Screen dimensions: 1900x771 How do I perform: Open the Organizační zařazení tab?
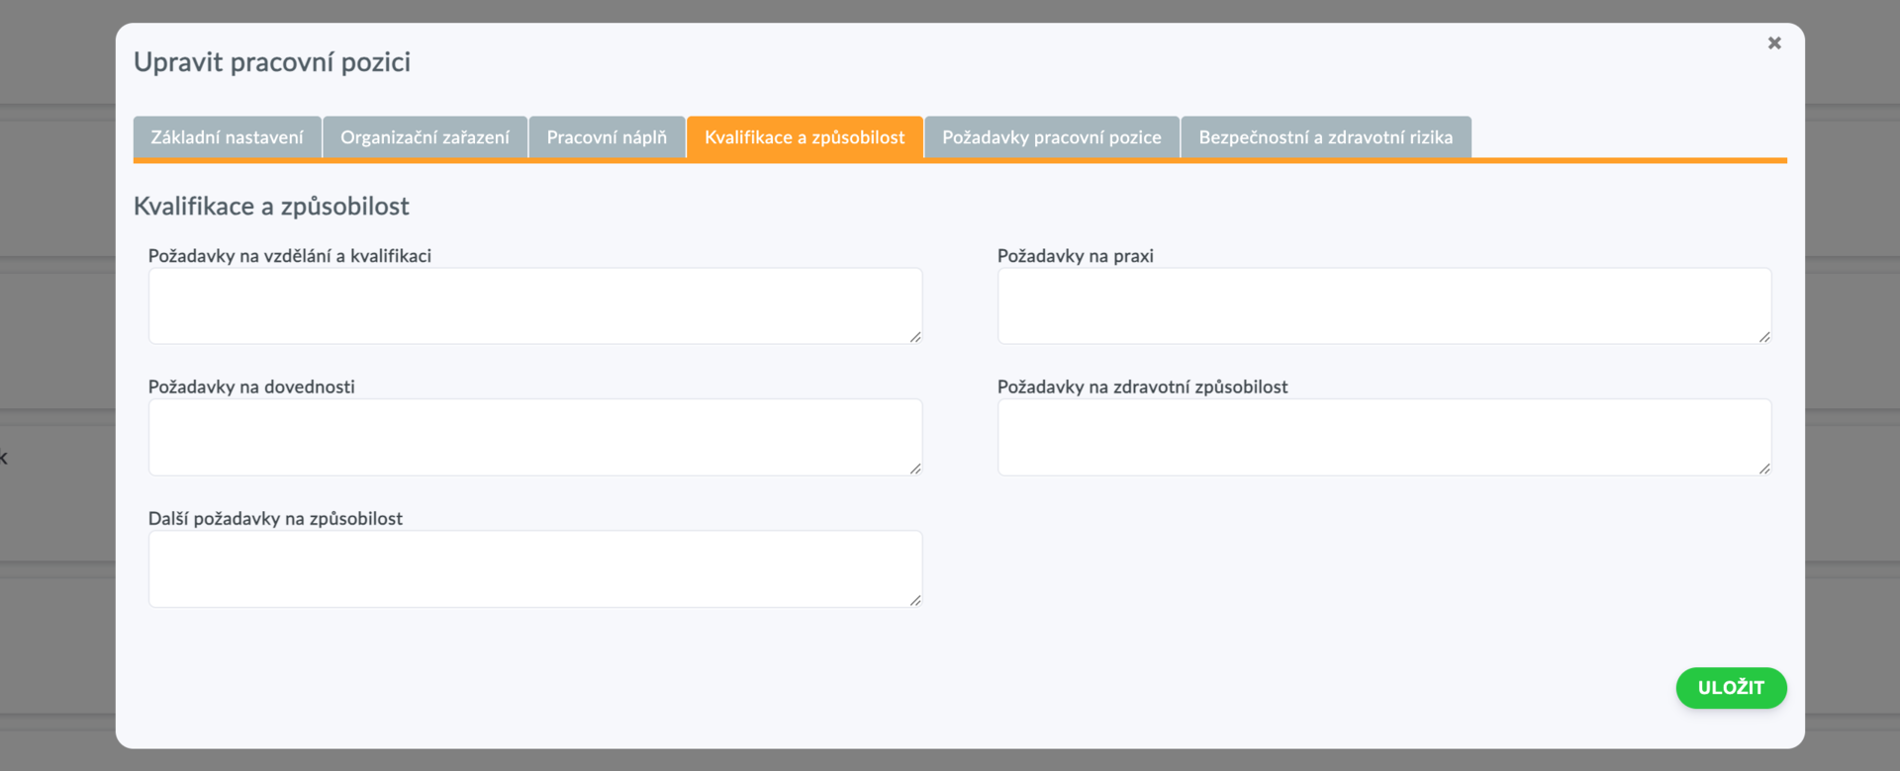pyautogui.click(x=425, y=137)
